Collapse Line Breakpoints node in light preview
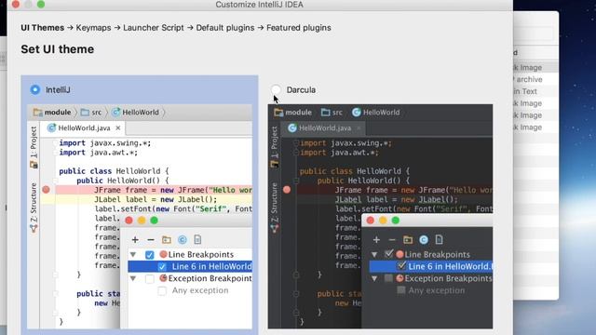596x335 pixels. (x=133, y=254)
